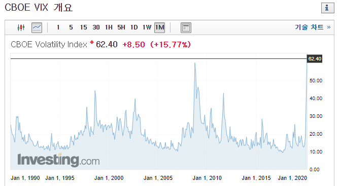The image size is (339, 186).
Task: Select the area line chart type
Action: coord(37,27)
